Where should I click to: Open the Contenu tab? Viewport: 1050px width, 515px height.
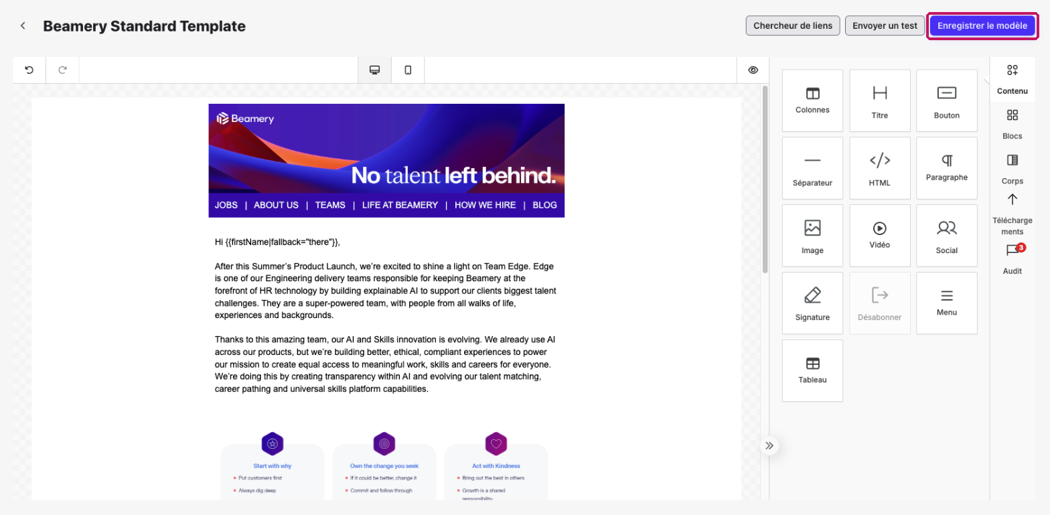[1012, 80]
